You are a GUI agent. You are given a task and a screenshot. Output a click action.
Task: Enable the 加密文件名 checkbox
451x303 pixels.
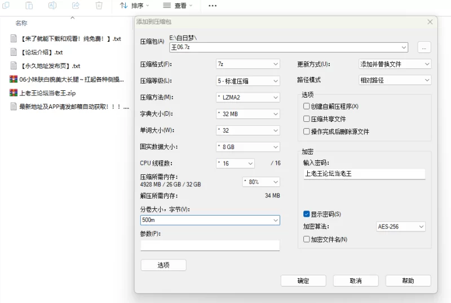tap(306, 239)
